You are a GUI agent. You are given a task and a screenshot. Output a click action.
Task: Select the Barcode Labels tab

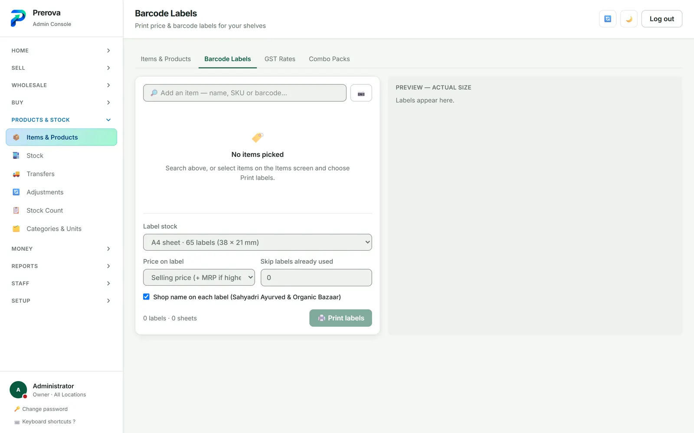tap(228, 59)
